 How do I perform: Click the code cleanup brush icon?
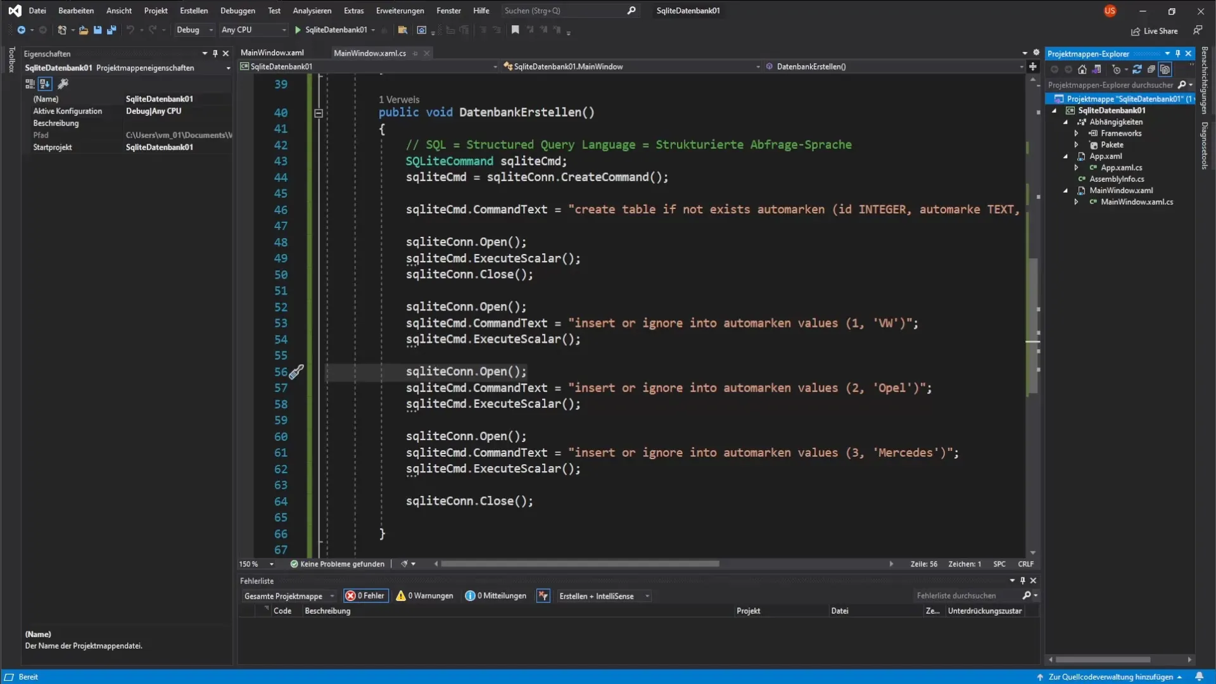(x=404, y=564)
